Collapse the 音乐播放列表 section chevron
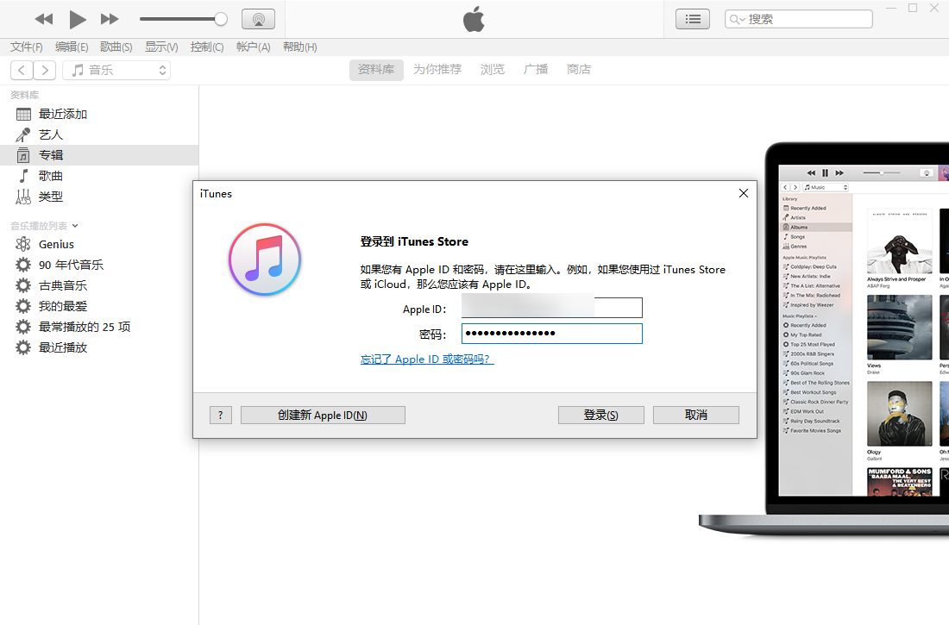949x625 pixels. (x=76, y=225)
